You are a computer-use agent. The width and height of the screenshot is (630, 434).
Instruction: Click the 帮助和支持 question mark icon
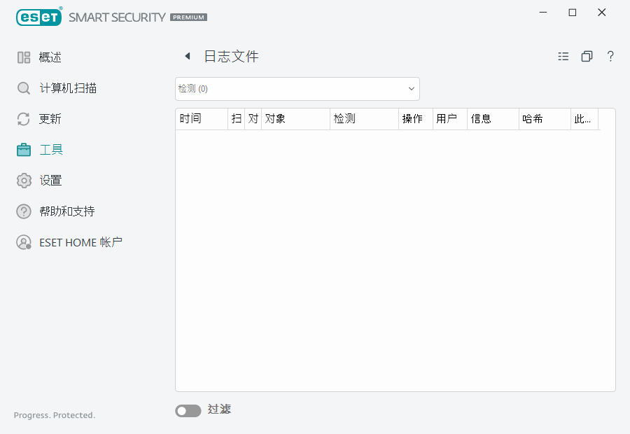pyautogui.click(x=24, y=211)
